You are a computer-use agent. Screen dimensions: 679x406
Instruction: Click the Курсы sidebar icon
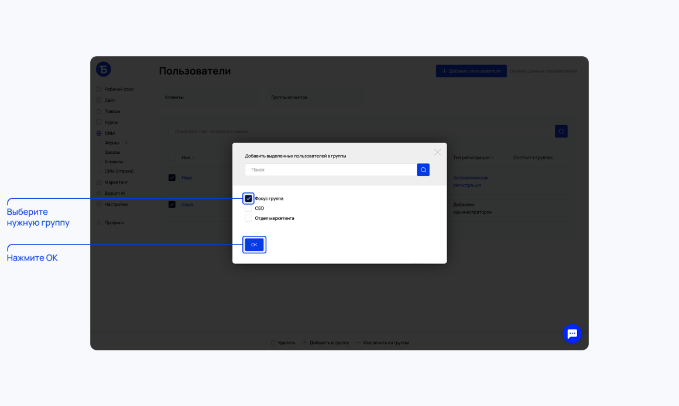(99, 122)
